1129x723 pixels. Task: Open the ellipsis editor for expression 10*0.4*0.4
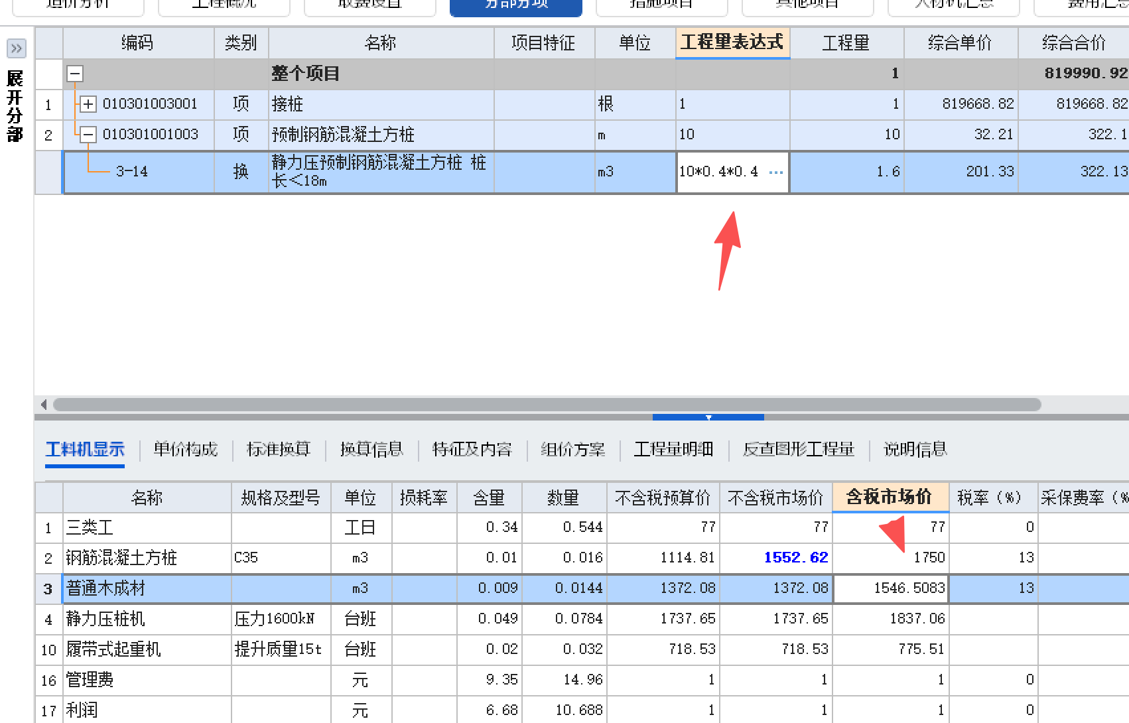(775, 172)
